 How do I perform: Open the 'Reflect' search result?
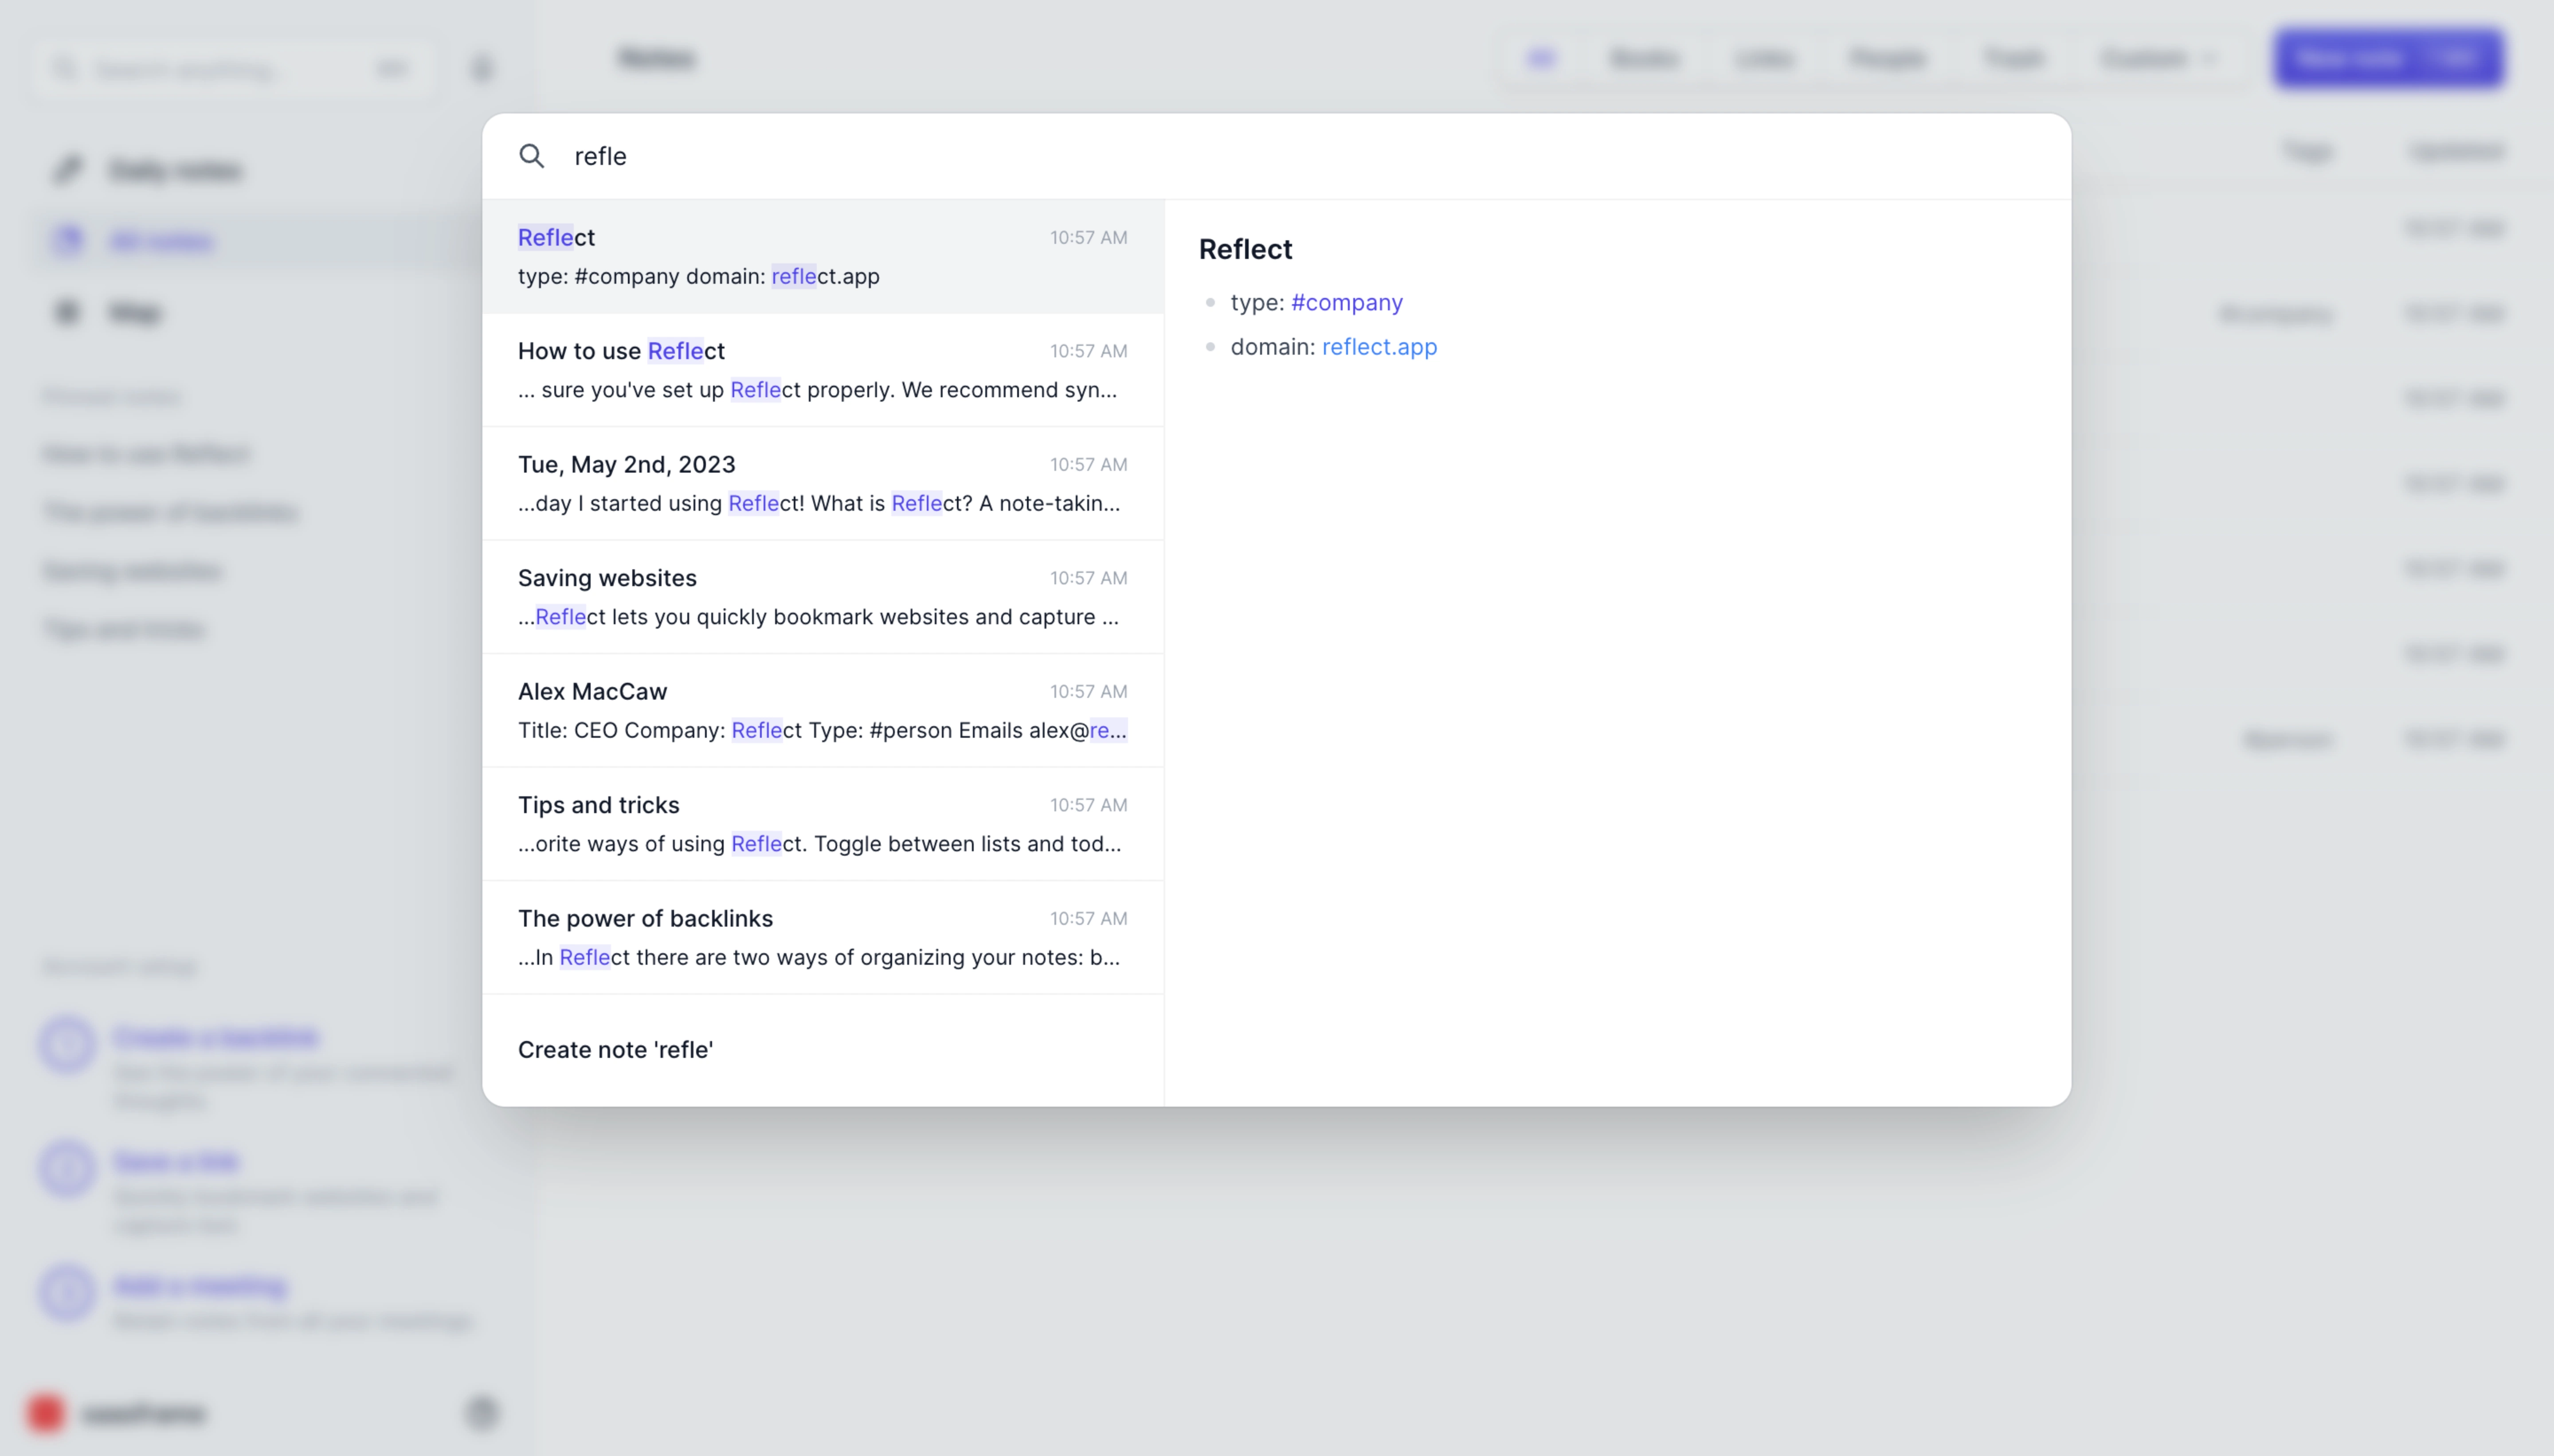(823, 257)
